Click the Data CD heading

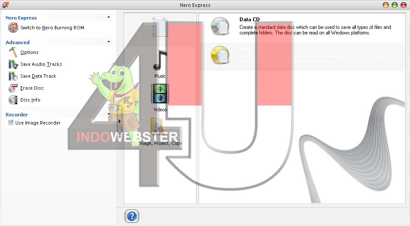[x=250, y=20]
